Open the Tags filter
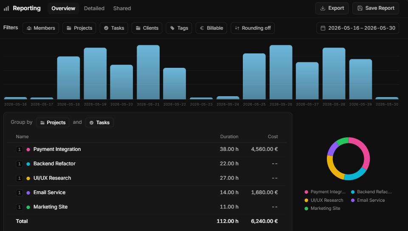 click(179, 28)
